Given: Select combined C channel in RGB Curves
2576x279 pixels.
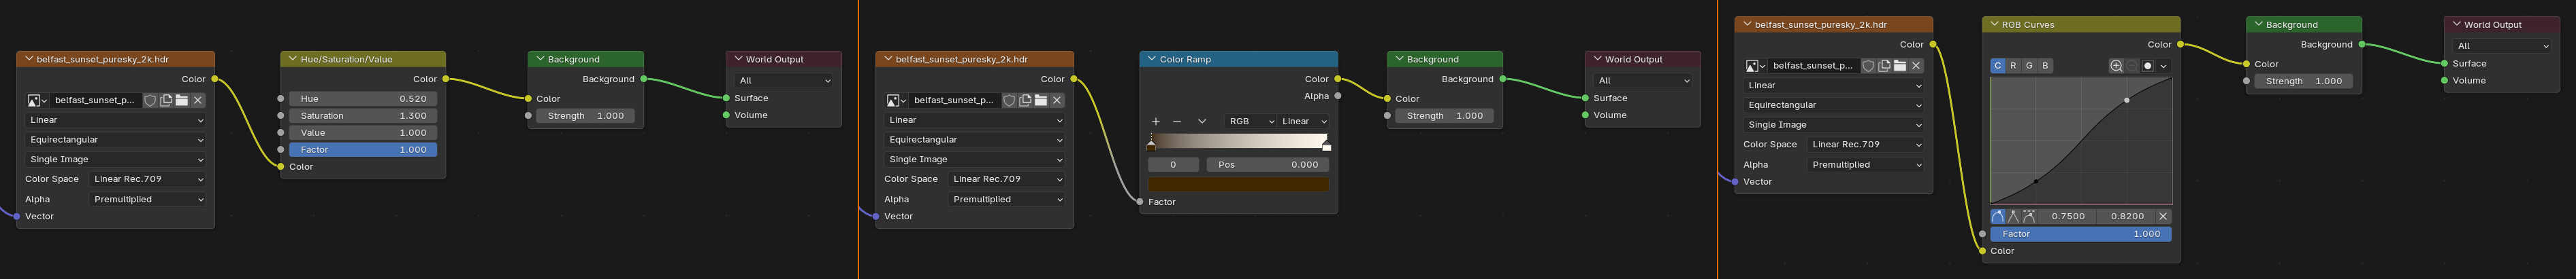Looking at the screenshot, I should [x=1998, y=66].
